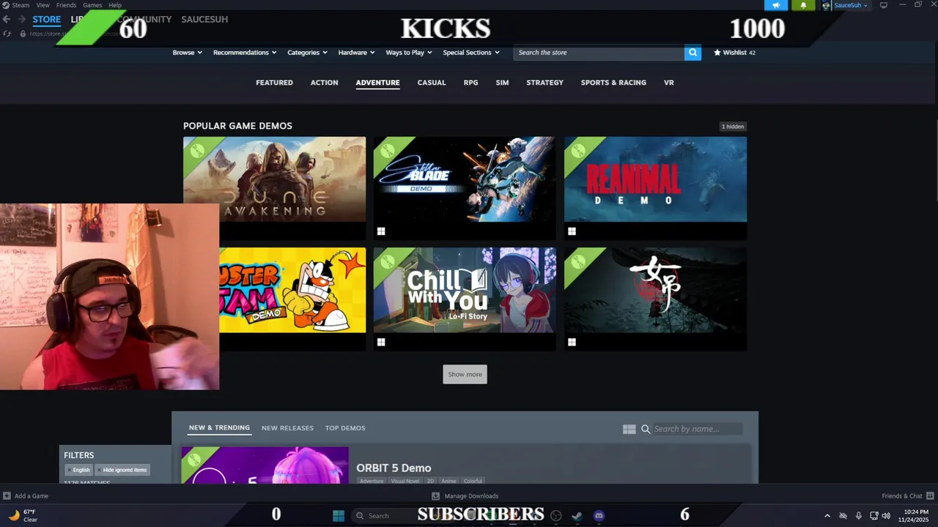Select the Sports & Racing tab
938x527 pixels.
click(x=613, y=83)
